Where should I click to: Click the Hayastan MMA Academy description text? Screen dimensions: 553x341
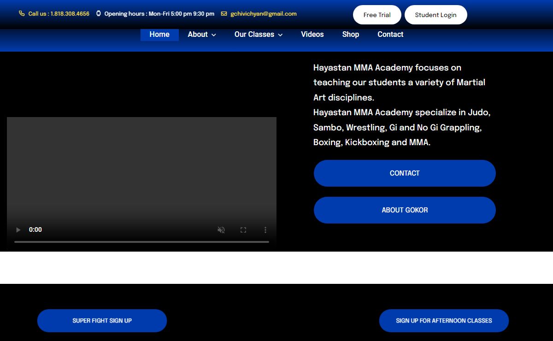click(x=402, y=105)
